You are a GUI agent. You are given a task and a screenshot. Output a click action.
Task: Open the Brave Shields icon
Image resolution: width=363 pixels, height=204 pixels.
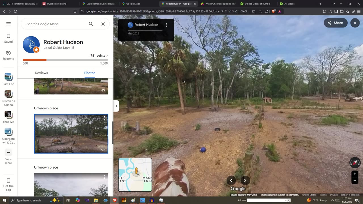[x=273, y=11]
